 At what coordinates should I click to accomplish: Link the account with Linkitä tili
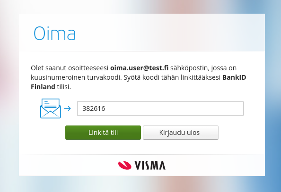tap(103, 133)
